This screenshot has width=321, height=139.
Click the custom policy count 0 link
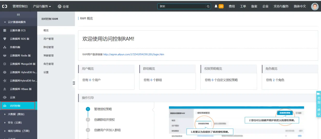pyautogui.click(x=213, y=80)
